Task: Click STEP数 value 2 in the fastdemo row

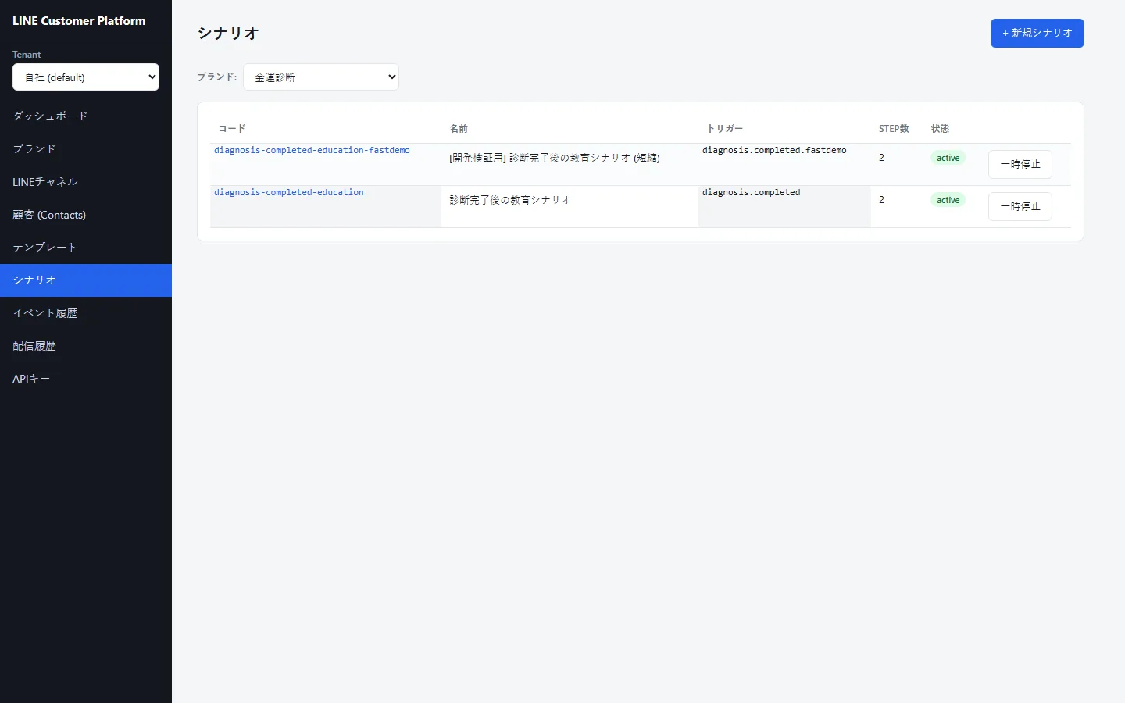Action: [x=881, y=158]
